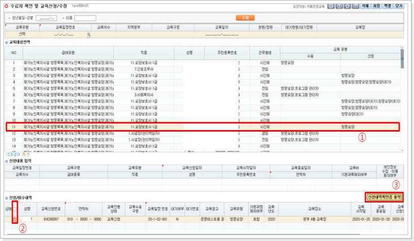Click the 닫기 (close) button
The image size is (414, 241).
tap(399, 6)
